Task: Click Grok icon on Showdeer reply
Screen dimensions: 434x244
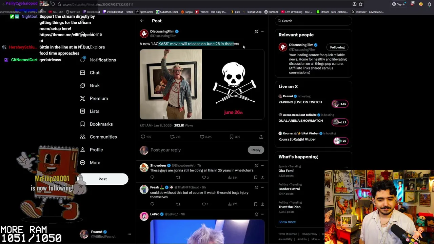Action: 256,166
